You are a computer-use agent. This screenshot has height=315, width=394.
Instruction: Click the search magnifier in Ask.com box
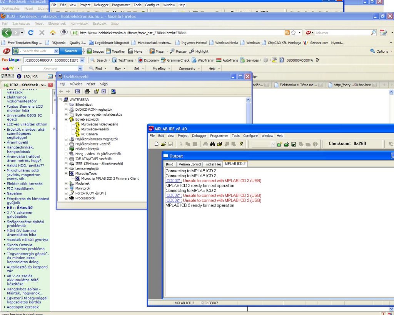373,33
